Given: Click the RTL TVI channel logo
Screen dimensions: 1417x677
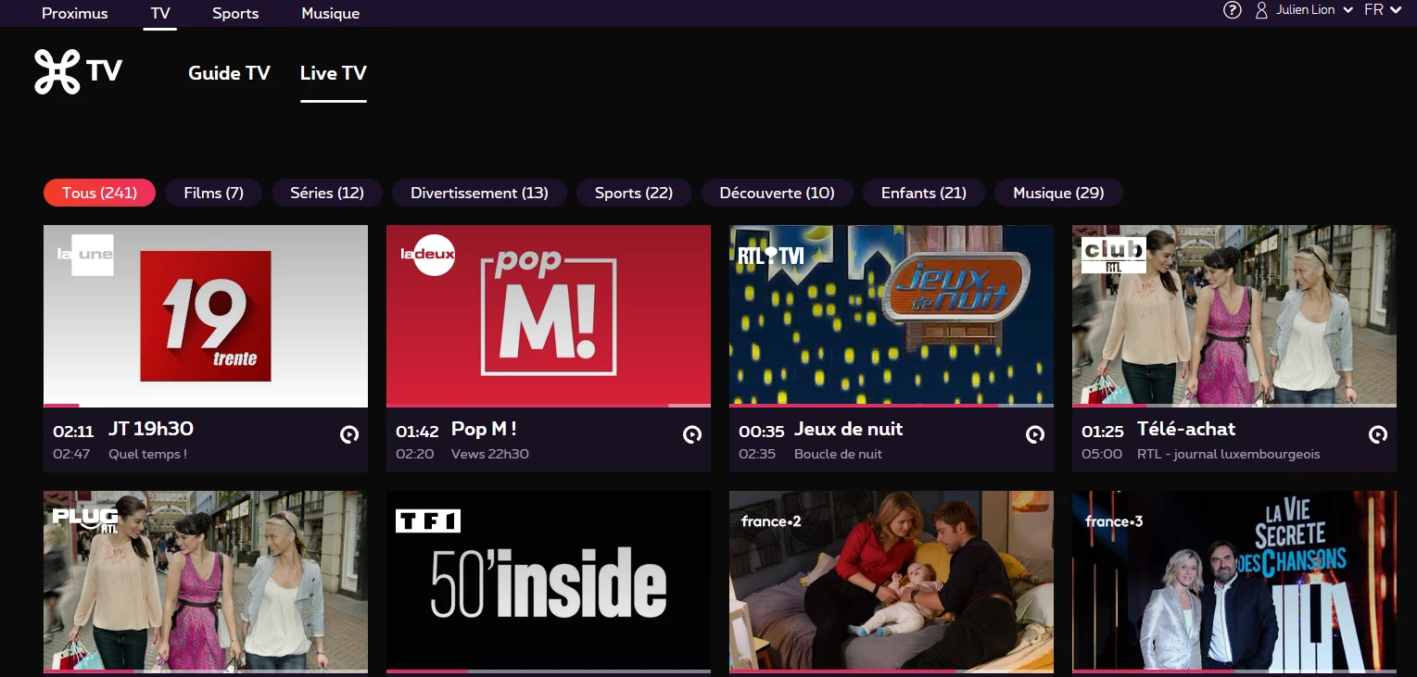Looking at the screenshot, I should [x=770, y=256].
